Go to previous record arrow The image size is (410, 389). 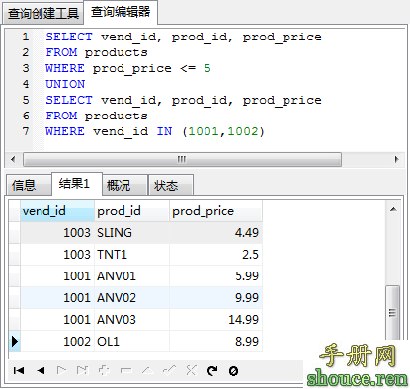click(x=41, y=371)
